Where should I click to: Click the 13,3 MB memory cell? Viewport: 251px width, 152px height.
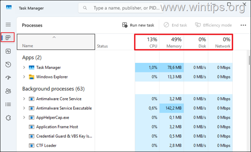point(172,77)
